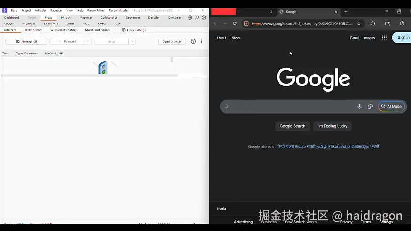Image resolution: width=411 pixels, height=231 pixels.
Task: Open Match and replace sub-tab
Action: pos(98,30)
